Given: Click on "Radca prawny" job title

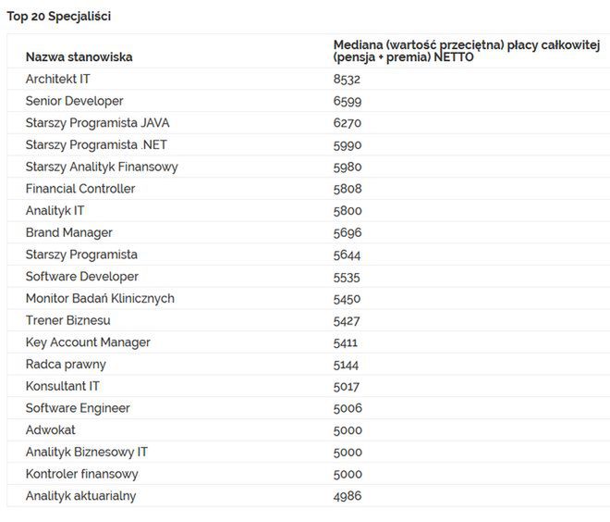Looking at the screenshot, I should tap(66, 365).
